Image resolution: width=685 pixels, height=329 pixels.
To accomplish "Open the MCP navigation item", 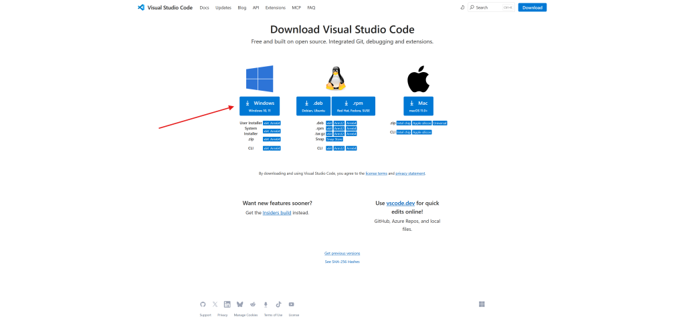I will point(296,7).
